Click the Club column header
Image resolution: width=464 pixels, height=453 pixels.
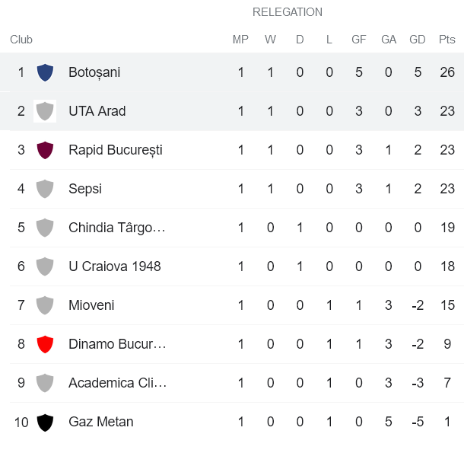pos(21,40)
